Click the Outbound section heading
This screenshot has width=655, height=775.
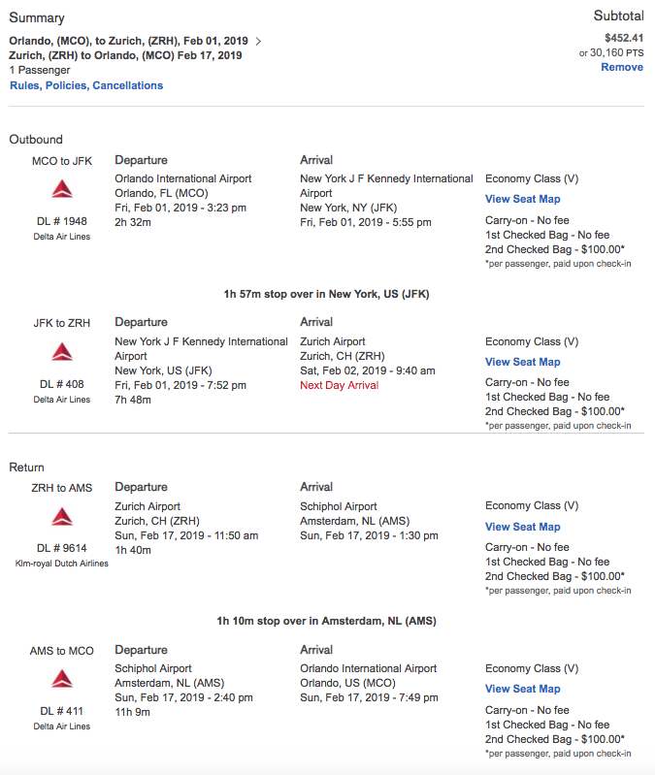tap(36, 140)
